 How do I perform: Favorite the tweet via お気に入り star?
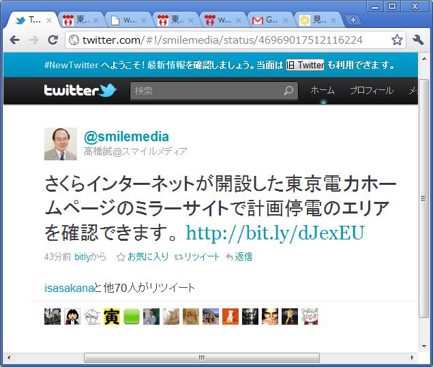121,257
